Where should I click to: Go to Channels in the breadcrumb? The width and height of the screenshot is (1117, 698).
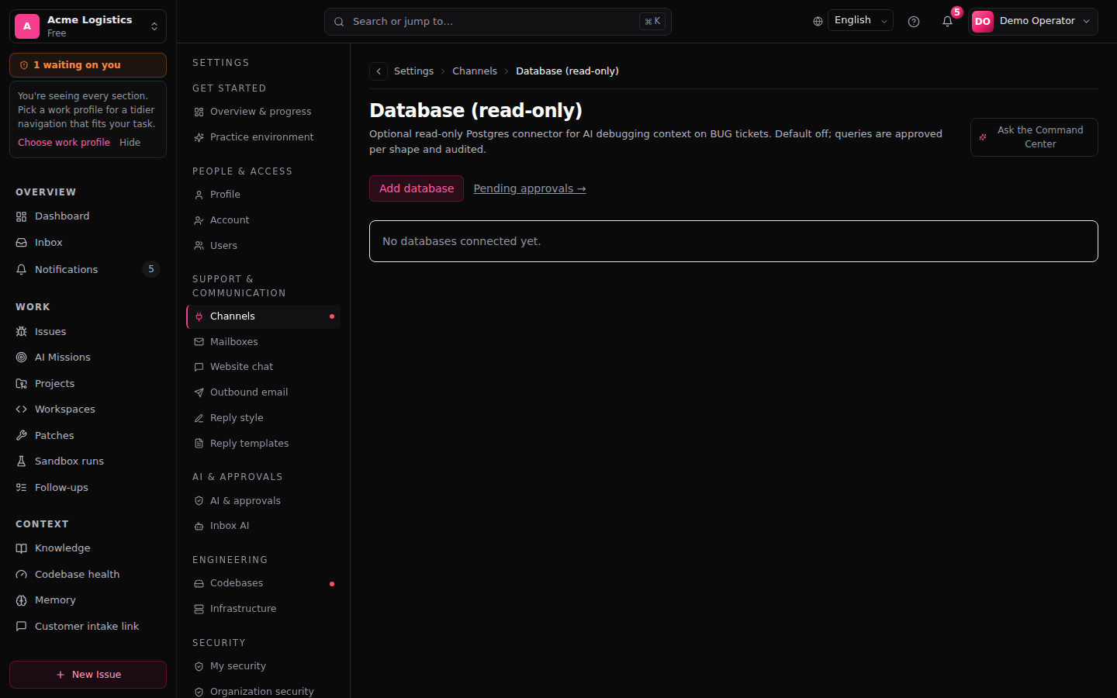tap(475, 71)
